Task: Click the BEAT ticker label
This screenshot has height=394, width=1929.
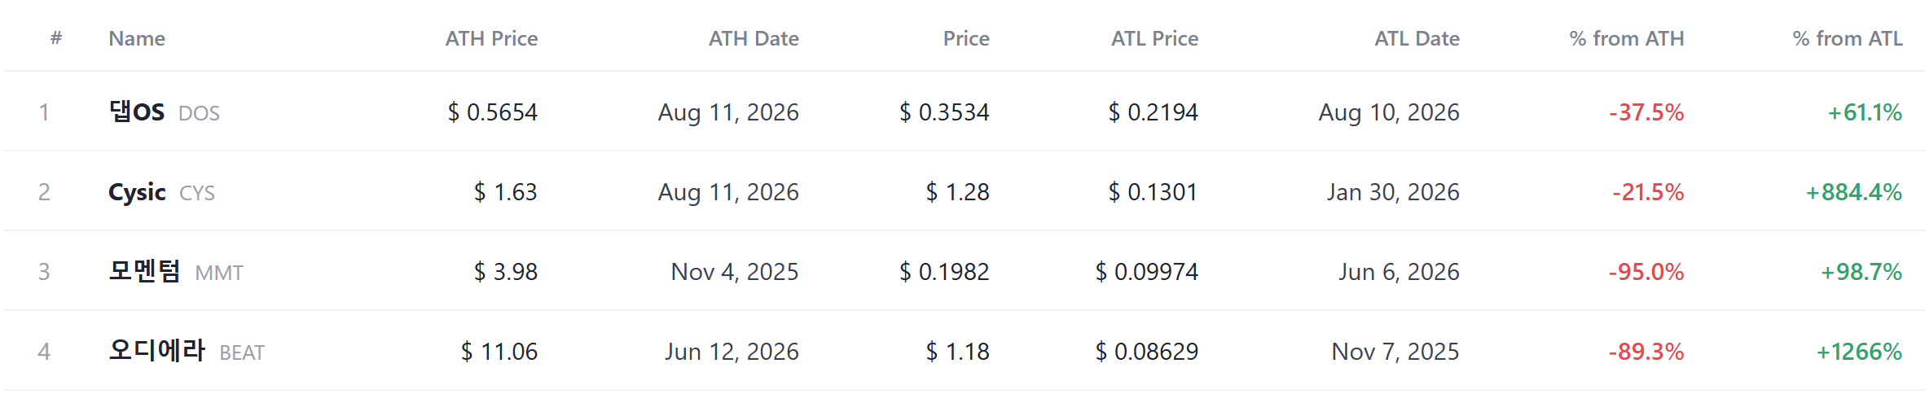Action: pyautogui.click(x=242, y=352)
